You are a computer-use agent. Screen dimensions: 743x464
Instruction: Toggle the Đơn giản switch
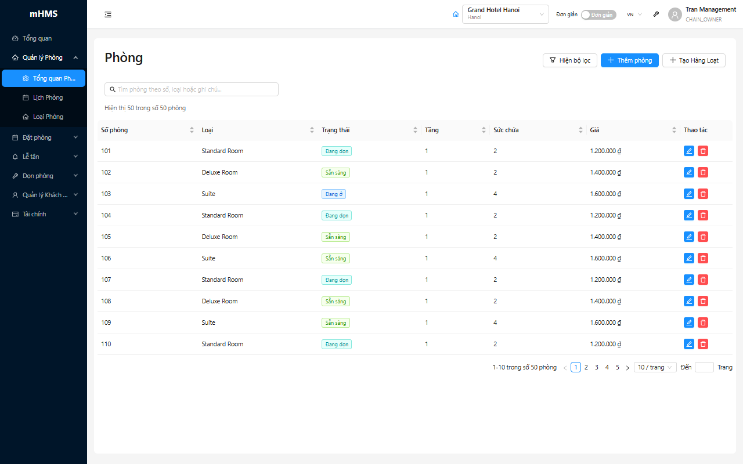(598, 14)
